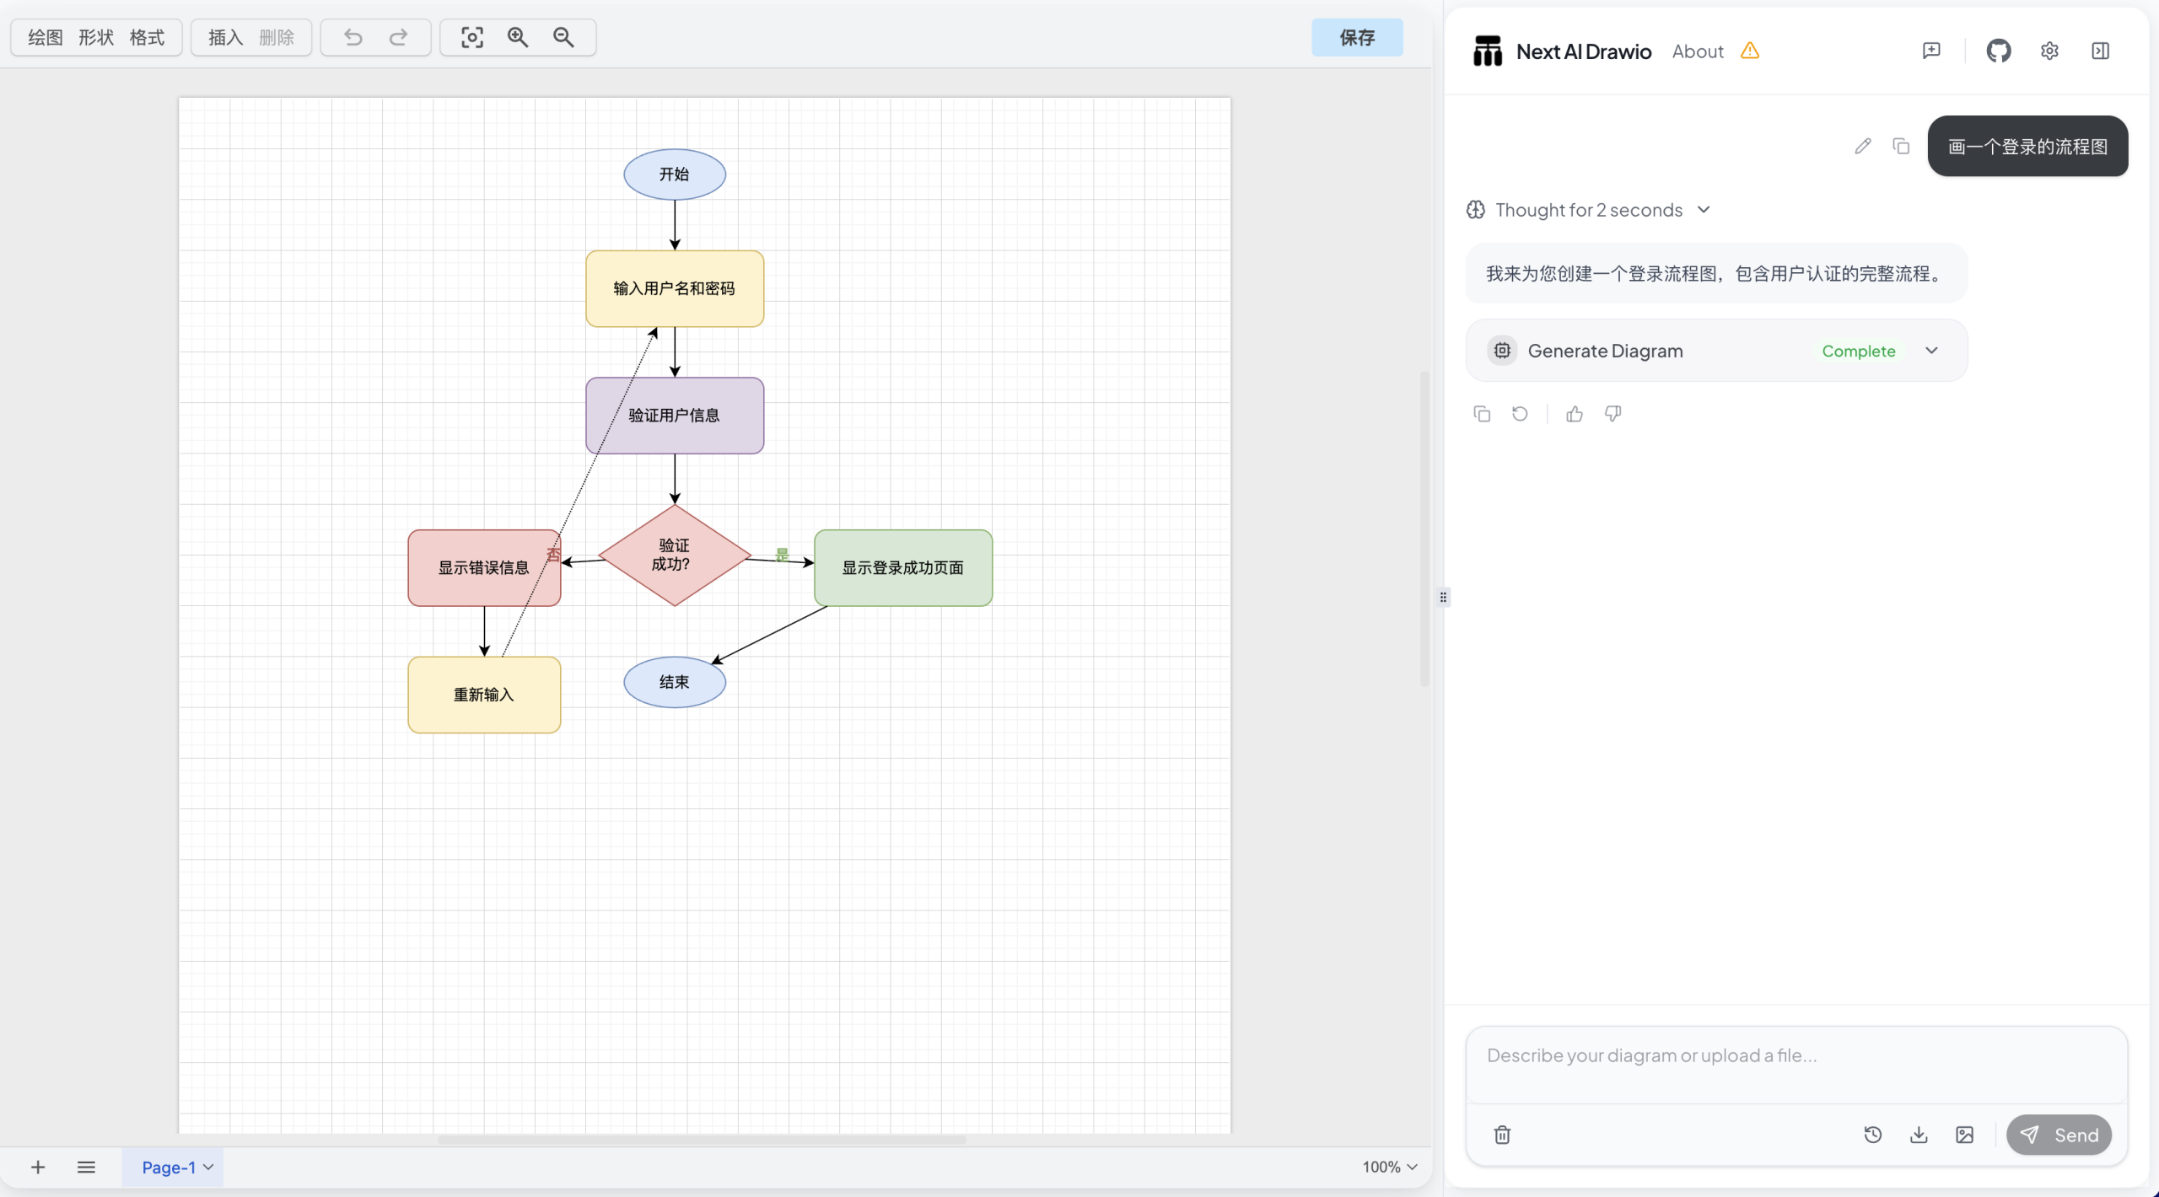This screenshot has height=1197, width=2159.
Task: Click the fit-to-page focus icon
Action: click(x=472, y=37)
